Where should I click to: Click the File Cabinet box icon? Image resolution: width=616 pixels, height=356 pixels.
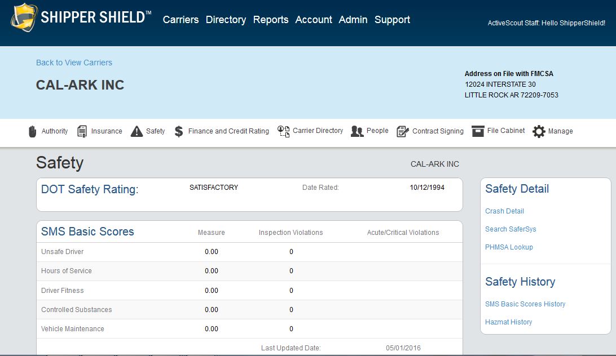click(x=478, y=131)
